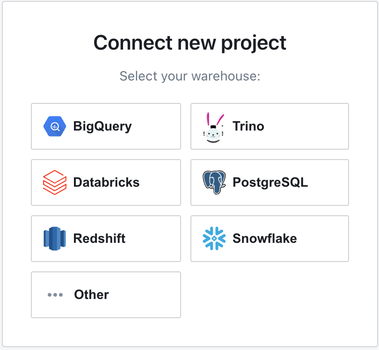Choose the Trino warehouse option
379x350 pixels.
pos(270,126)
